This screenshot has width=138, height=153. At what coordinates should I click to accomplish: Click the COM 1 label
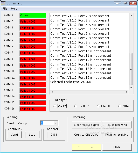point(8,15)
